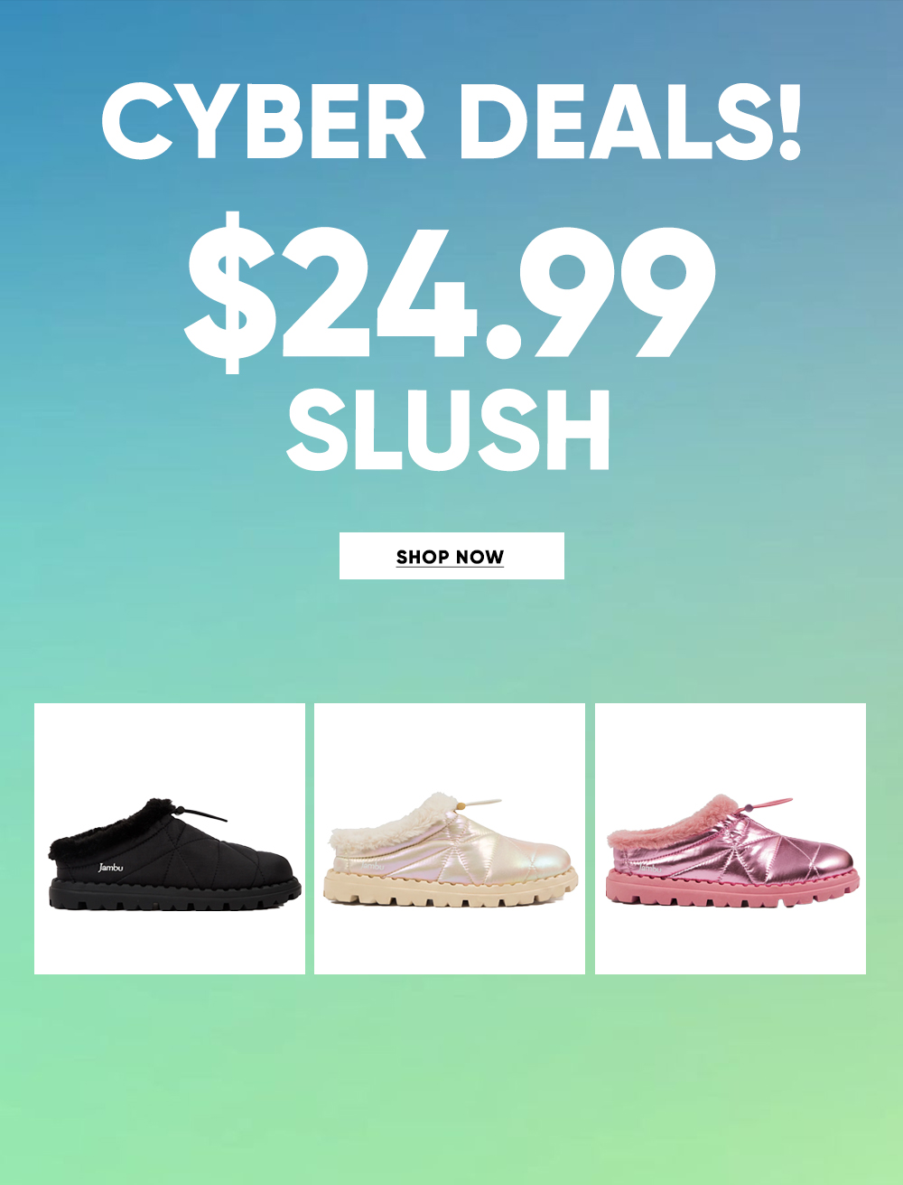Click the SHOP NOW button
This screenshot has width=903, height=1185.
451,556
